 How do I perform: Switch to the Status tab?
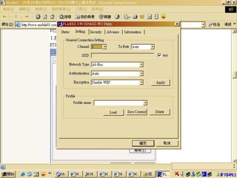pyautogui.click(x=65, y=32)
